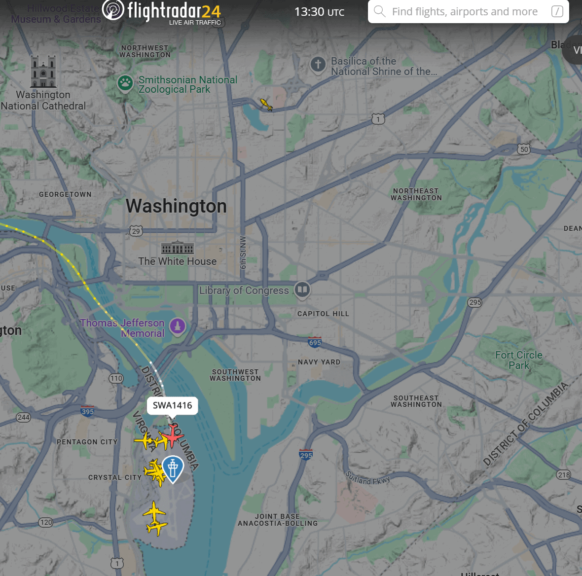Select the southernmost yellow aircraft at the airport

pos(157,527)
